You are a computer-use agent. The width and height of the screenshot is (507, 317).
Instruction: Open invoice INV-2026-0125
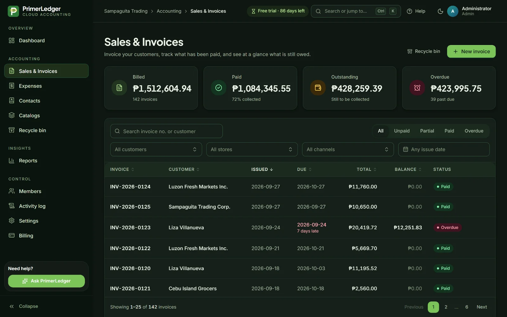tap(130, 207)
